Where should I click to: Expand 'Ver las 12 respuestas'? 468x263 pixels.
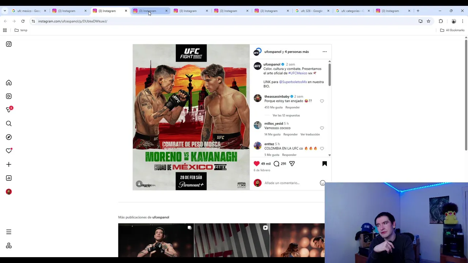[286, 115]
